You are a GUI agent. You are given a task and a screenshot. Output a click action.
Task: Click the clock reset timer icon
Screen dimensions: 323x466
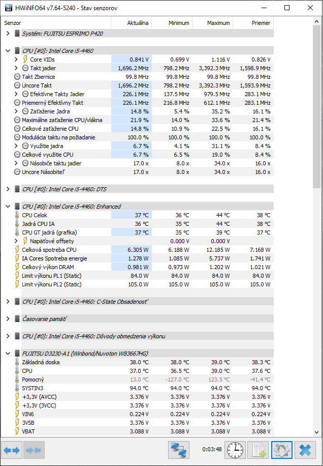[x=236, y=450]
